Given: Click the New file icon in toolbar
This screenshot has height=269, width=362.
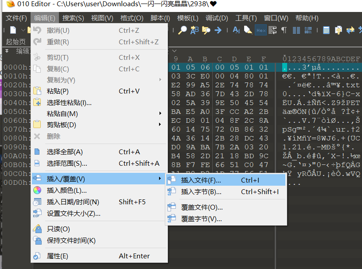Looking at the screenshot, I should coord(13,30).
